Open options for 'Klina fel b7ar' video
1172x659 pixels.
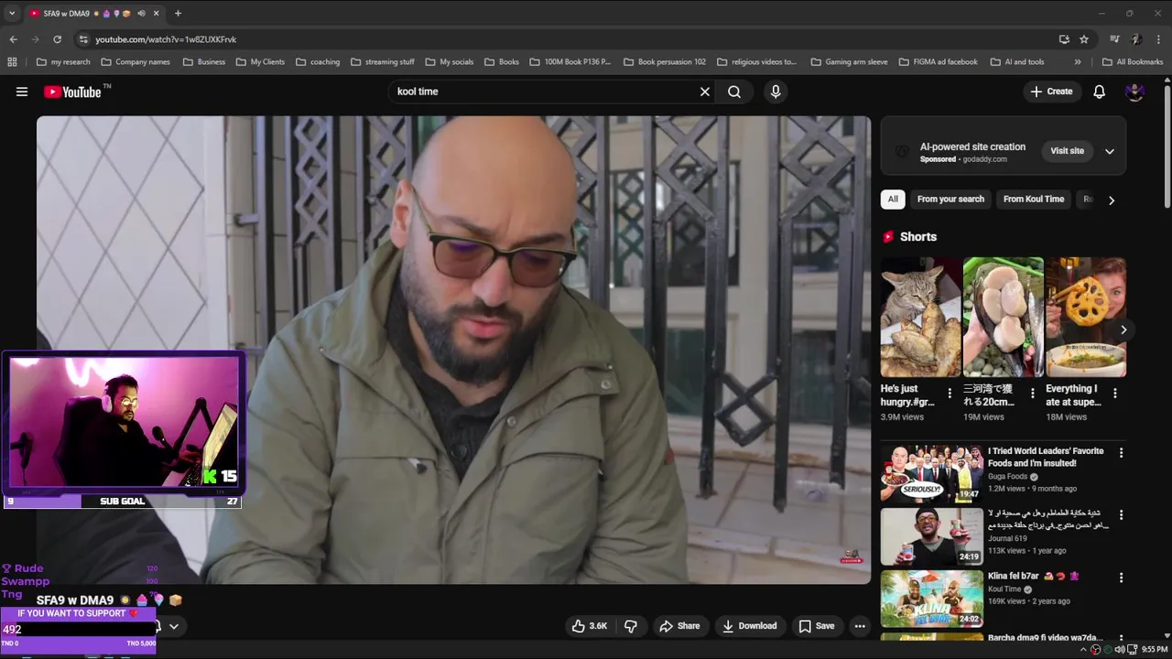1121,578
